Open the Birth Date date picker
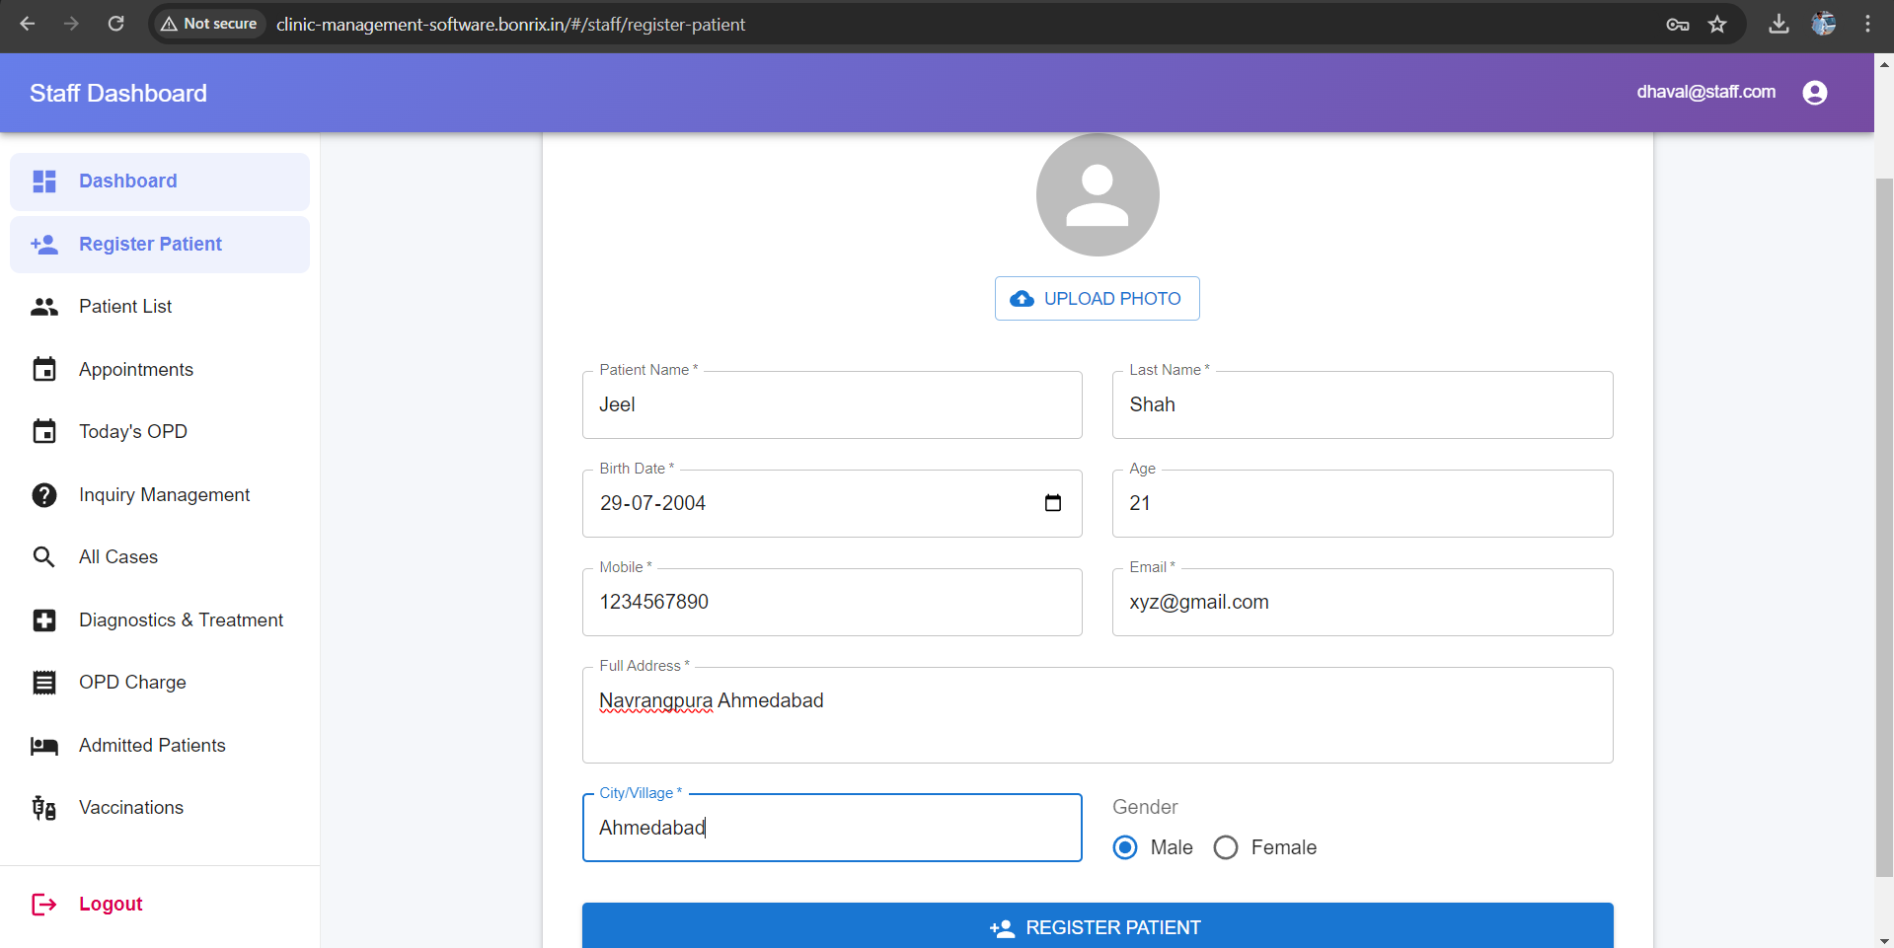1894x948 pixels. click(x=1052, y=503)
